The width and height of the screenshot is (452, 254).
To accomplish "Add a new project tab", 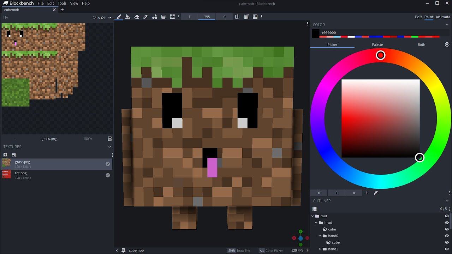I will click(62, 10).
